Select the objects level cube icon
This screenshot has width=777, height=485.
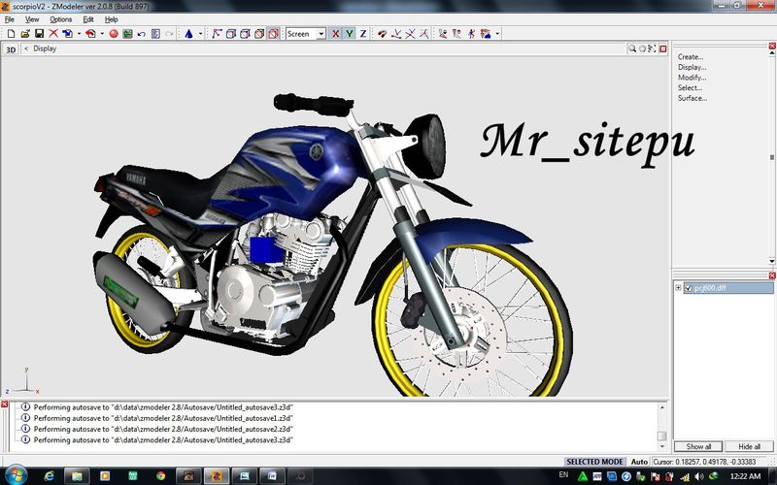point(259,34)
